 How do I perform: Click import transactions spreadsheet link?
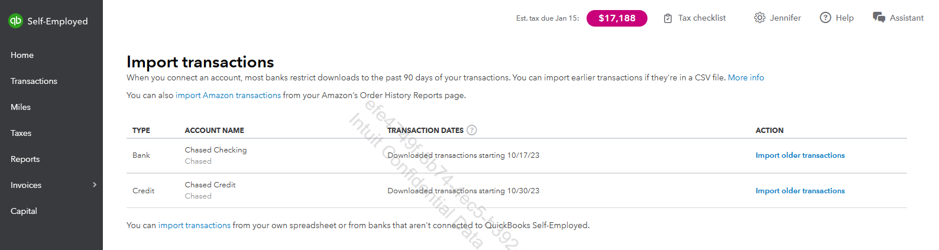point(195,225)
